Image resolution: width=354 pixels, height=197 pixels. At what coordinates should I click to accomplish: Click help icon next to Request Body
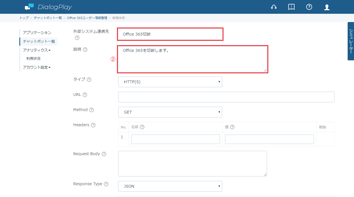coord(104,154)
